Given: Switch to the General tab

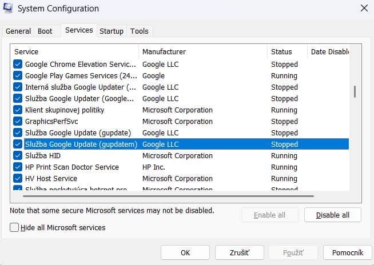Looking at the screenshot, I should (x=18, y=31).
